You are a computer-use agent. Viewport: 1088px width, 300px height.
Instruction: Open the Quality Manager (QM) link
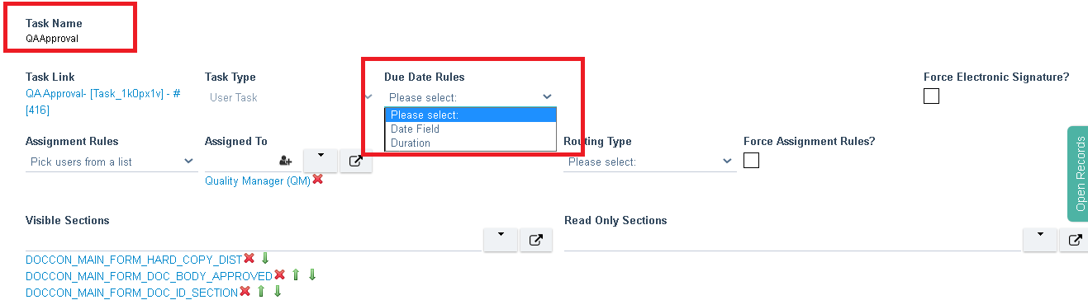pos(258,181)
